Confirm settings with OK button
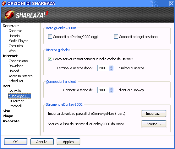175x149 pixels. [x=16, y=142]
